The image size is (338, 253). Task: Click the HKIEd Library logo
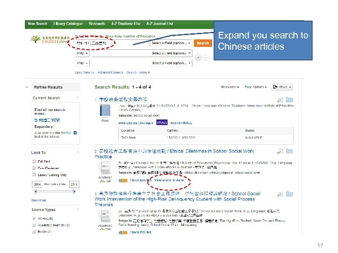50,39
